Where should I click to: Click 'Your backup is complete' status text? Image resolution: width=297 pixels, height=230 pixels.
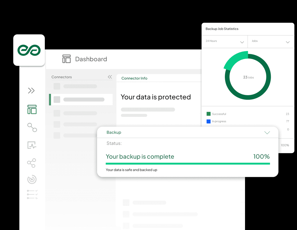point(140,157)
